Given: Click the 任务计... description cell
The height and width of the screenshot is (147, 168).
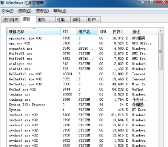Looking at the screenshot, I should click(x=140, y=100).
